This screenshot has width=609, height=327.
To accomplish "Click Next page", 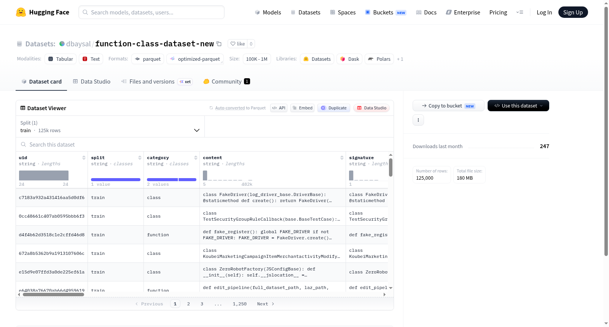I will [x=266, y=304].
